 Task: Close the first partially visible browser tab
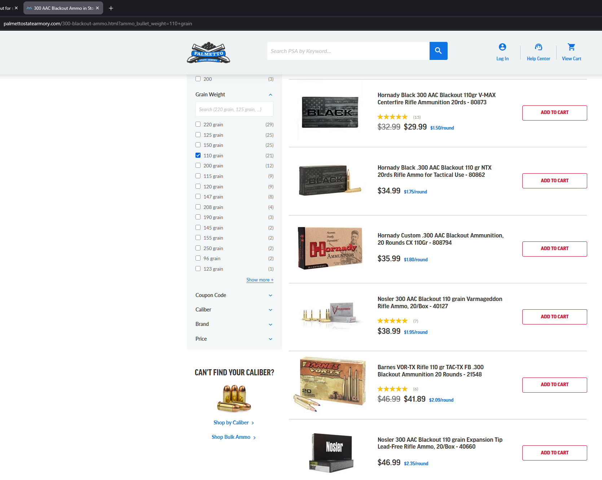(16, 8)
